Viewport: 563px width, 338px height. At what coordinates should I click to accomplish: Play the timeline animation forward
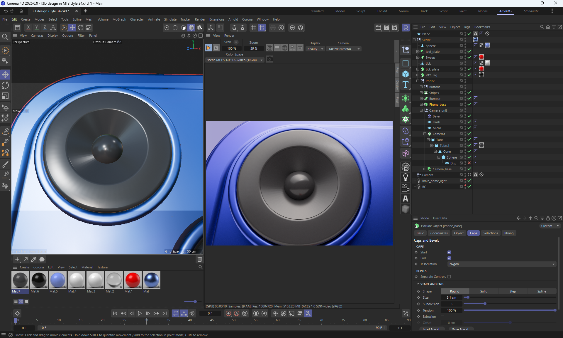pos(140,313)
